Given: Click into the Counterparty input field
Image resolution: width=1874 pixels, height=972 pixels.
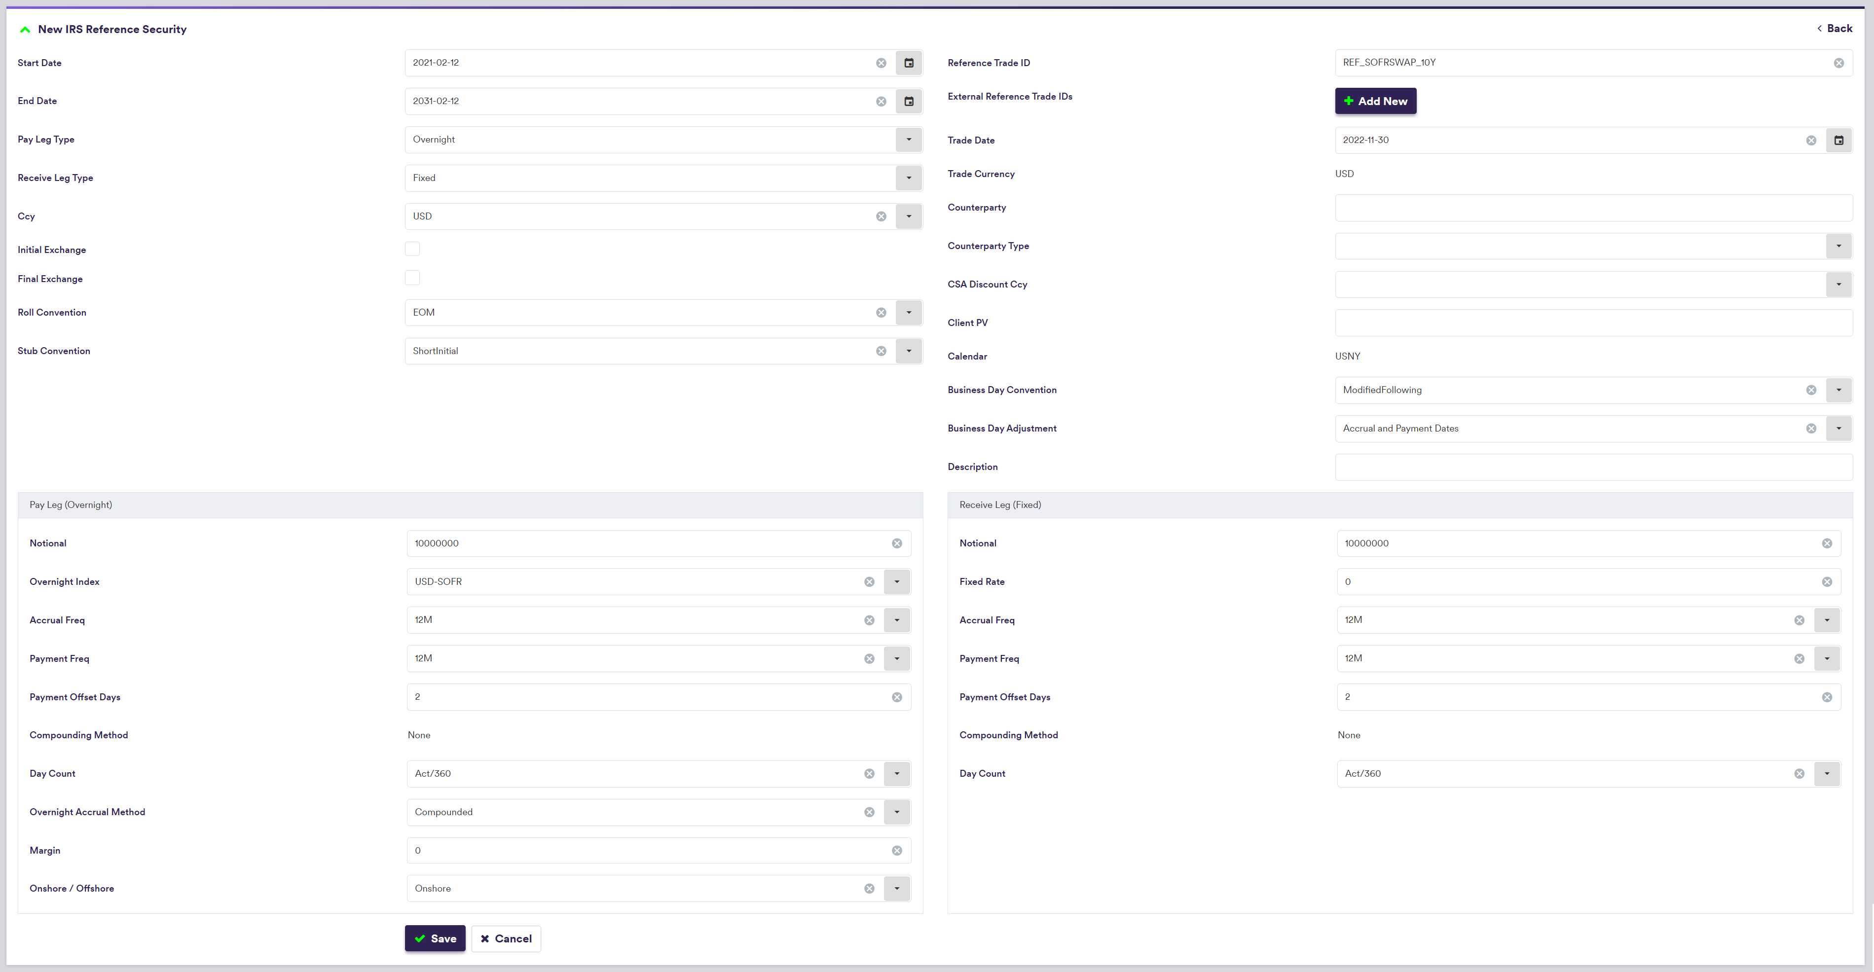Looking at the screenshot, I should point(1592,208).
